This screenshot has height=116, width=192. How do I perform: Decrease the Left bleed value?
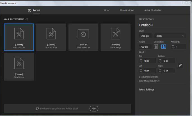141,72
